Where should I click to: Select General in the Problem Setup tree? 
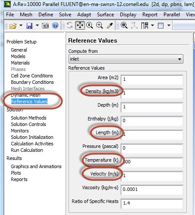[19, 50]
